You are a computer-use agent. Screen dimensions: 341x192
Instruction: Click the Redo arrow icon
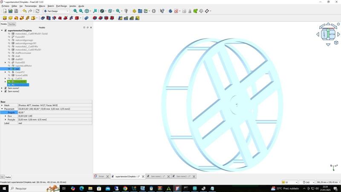pos(30,11)
